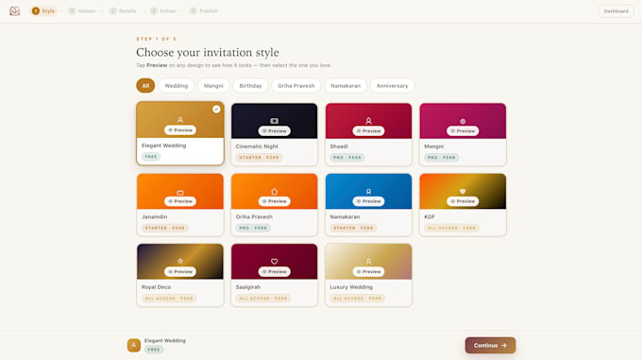Click the Continue button
This screenshot has height=360, width=642.
[x=490, y=345]
